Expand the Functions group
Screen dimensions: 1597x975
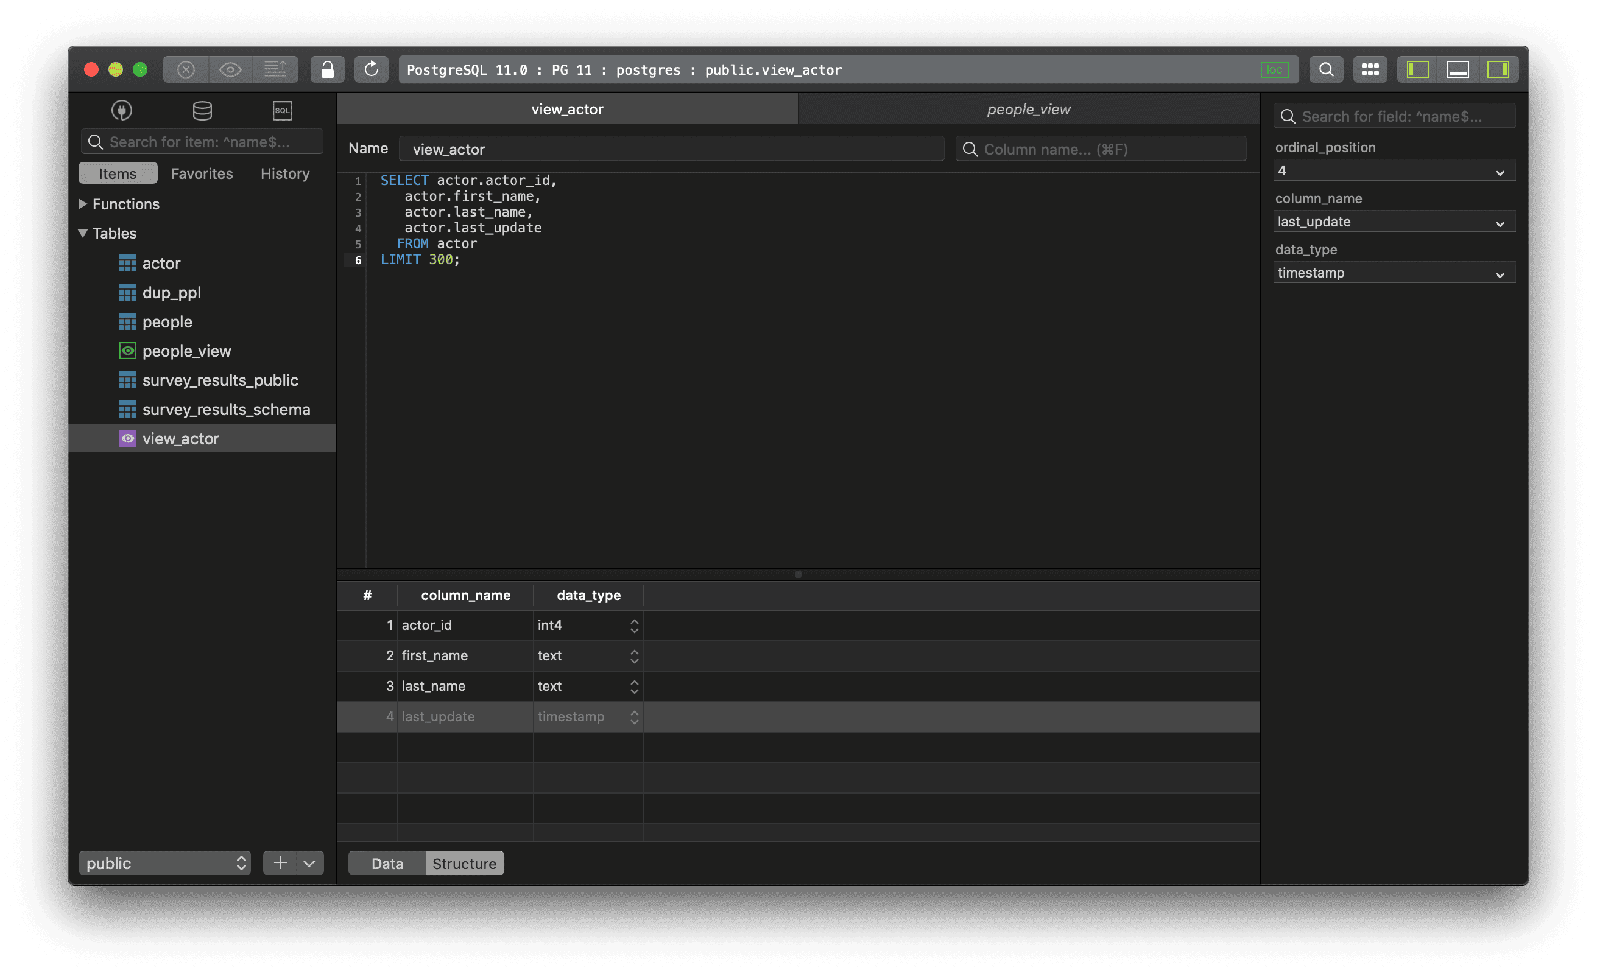83,204
